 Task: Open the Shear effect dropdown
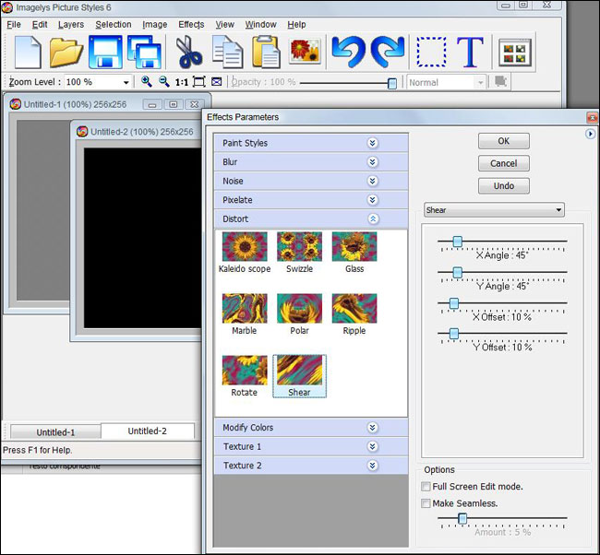(x=493, y=210)
